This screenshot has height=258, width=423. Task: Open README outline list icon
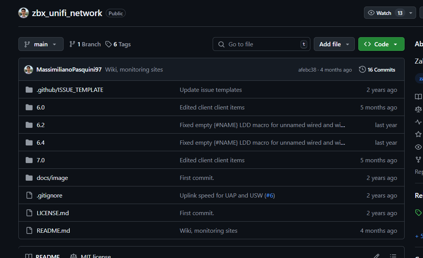pyautogui.click(x=393, y=256)
